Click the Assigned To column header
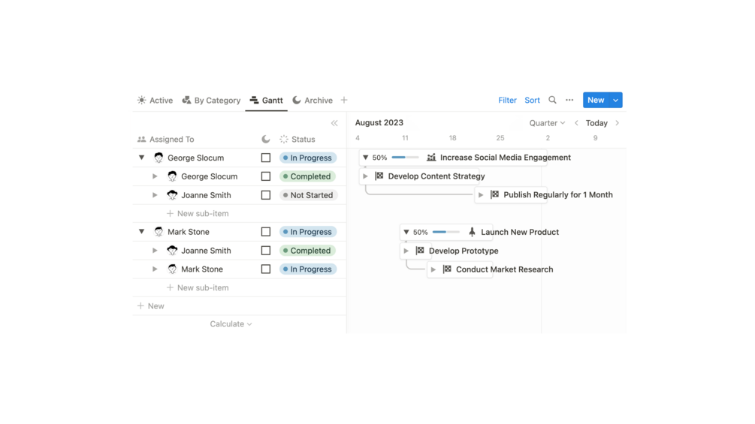The image size is (755, 424). pos(165,139)
